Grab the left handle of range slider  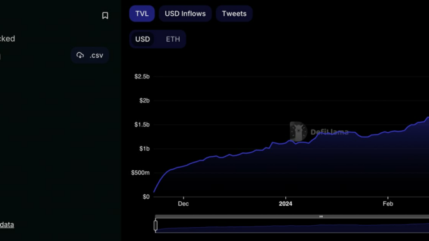[156, 226]
